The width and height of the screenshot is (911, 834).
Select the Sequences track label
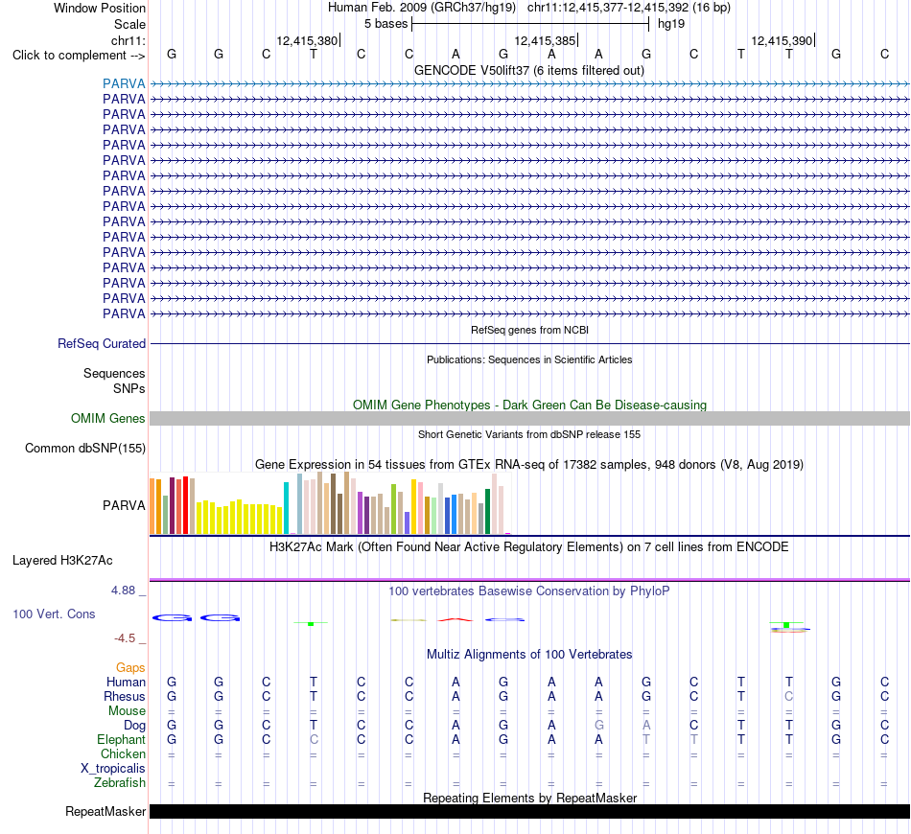point(114,373)
